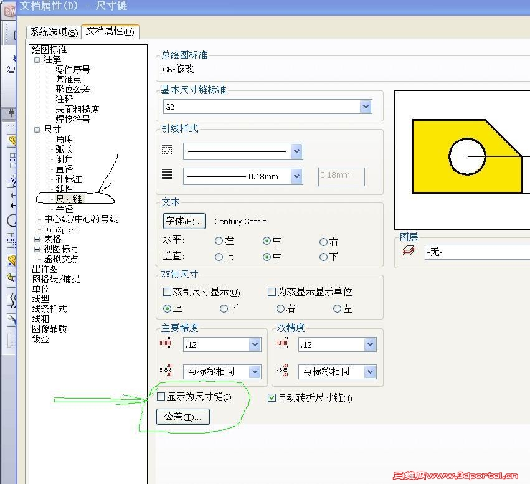Click the tolerance precision icon beside 与标称相同
Viewport: 530px width, 484px height.
pos(166,371)
